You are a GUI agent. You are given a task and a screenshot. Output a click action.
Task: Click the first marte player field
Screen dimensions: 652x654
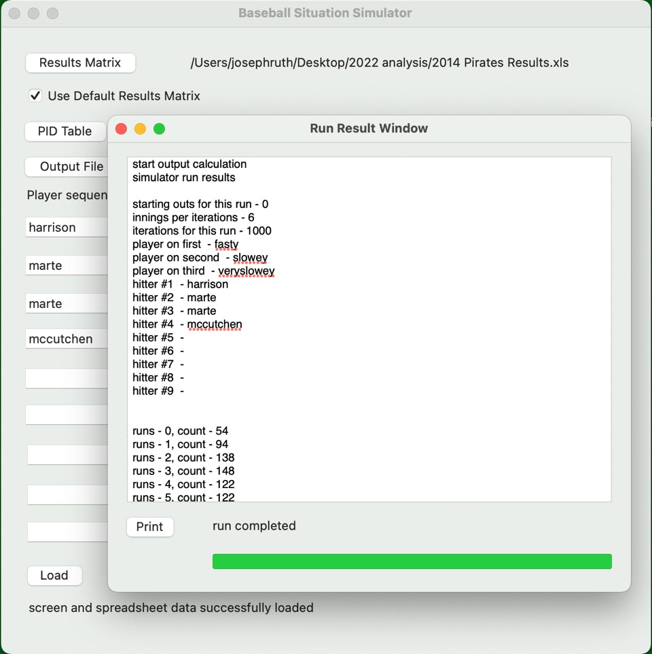(x=67, y=265)
